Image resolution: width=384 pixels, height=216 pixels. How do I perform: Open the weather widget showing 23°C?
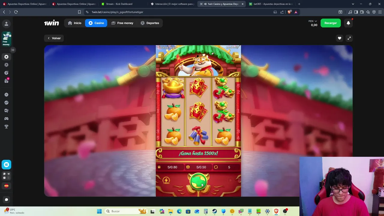(14, 211)
